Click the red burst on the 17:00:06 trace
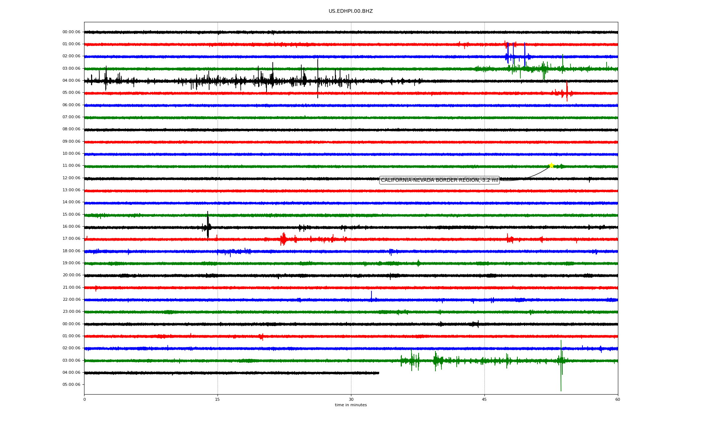 [283, 239]
